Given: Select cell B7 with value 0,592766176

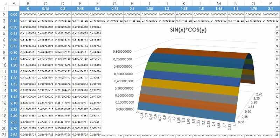Looking at the screenshot, I should 28,46.
